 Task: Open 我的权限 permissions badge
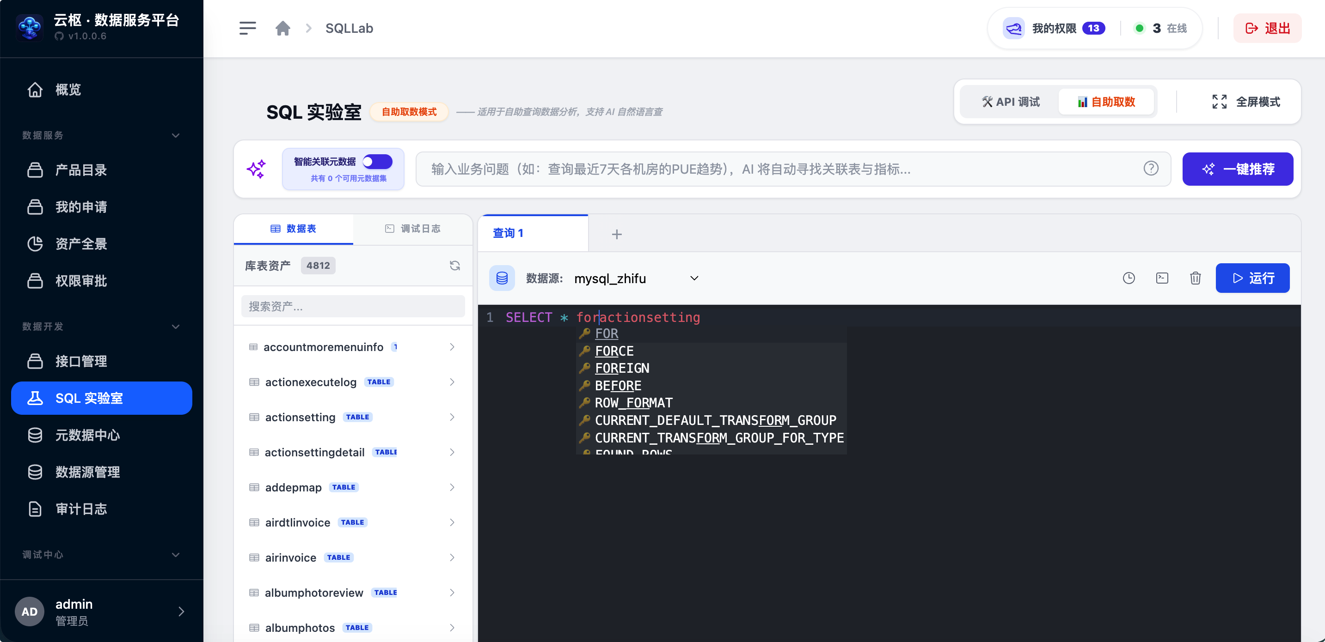(x=1054, y=28)
